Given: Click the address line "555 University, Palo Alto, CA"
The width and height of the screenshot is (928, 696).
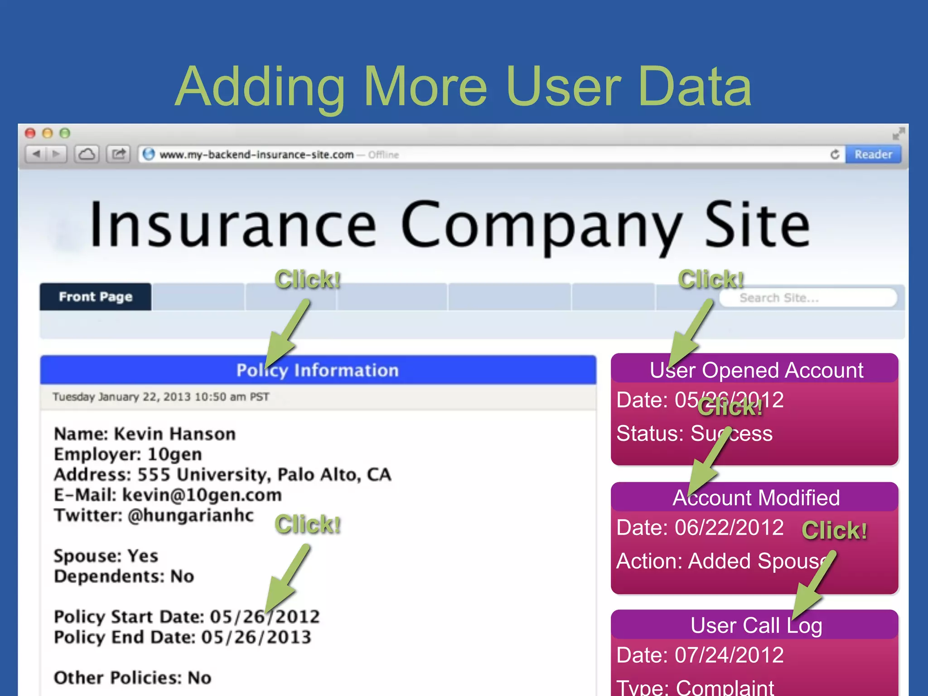Looking at the screenshot, I should click(x=264, y=475).
